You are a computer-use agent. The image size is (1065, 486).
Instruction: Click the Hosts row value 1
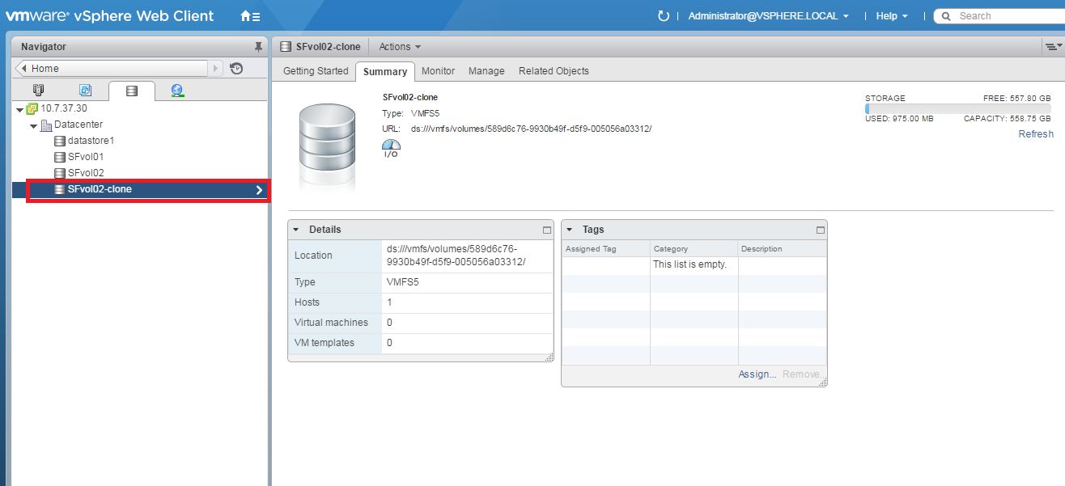389,302
